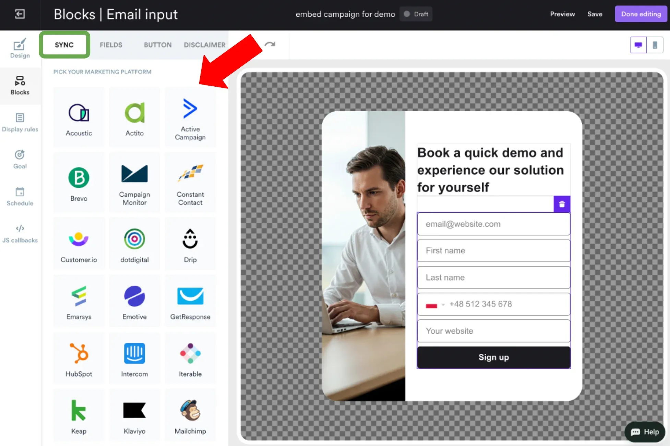Switch to the BUTTON tab
Image resolution: width=670 pixels, height=446 pixels.
[158, 45]
